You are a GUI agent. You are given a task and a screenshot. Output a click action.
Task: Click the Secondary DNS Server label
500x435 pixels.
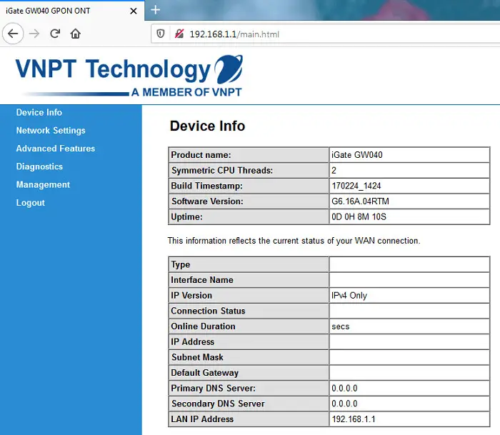pos(218,404)
